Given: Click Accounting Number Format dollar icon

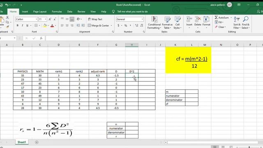Looking at the screenshot, I should 118,25.
